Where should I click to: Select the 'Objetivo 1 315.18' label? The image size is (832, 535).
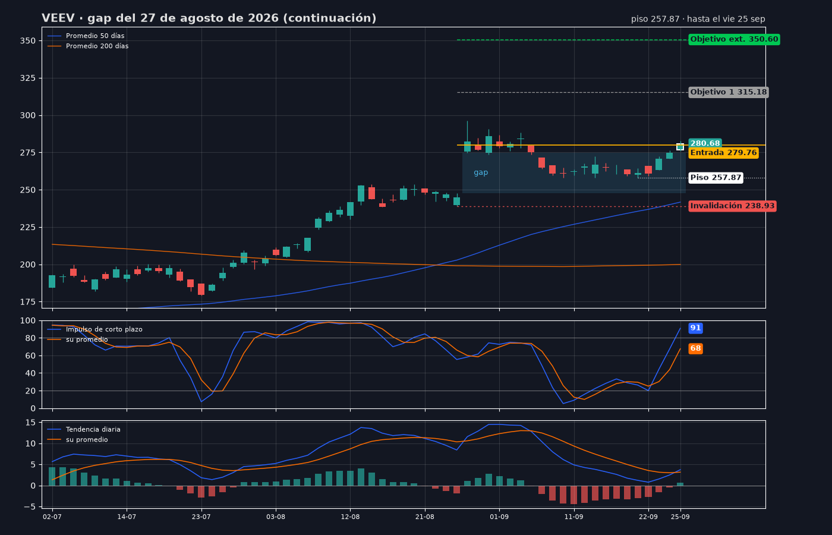(729, 92)
